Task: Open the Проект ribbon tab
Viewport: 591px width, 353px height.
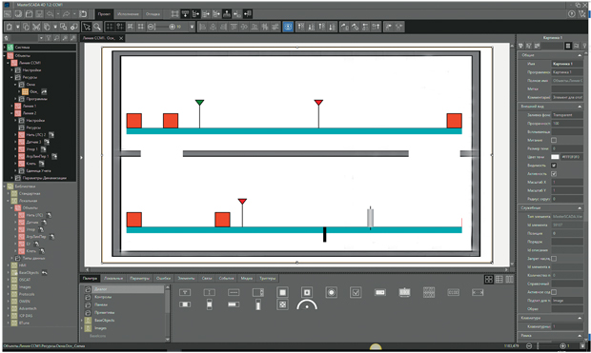Action: tap(104, 14)
